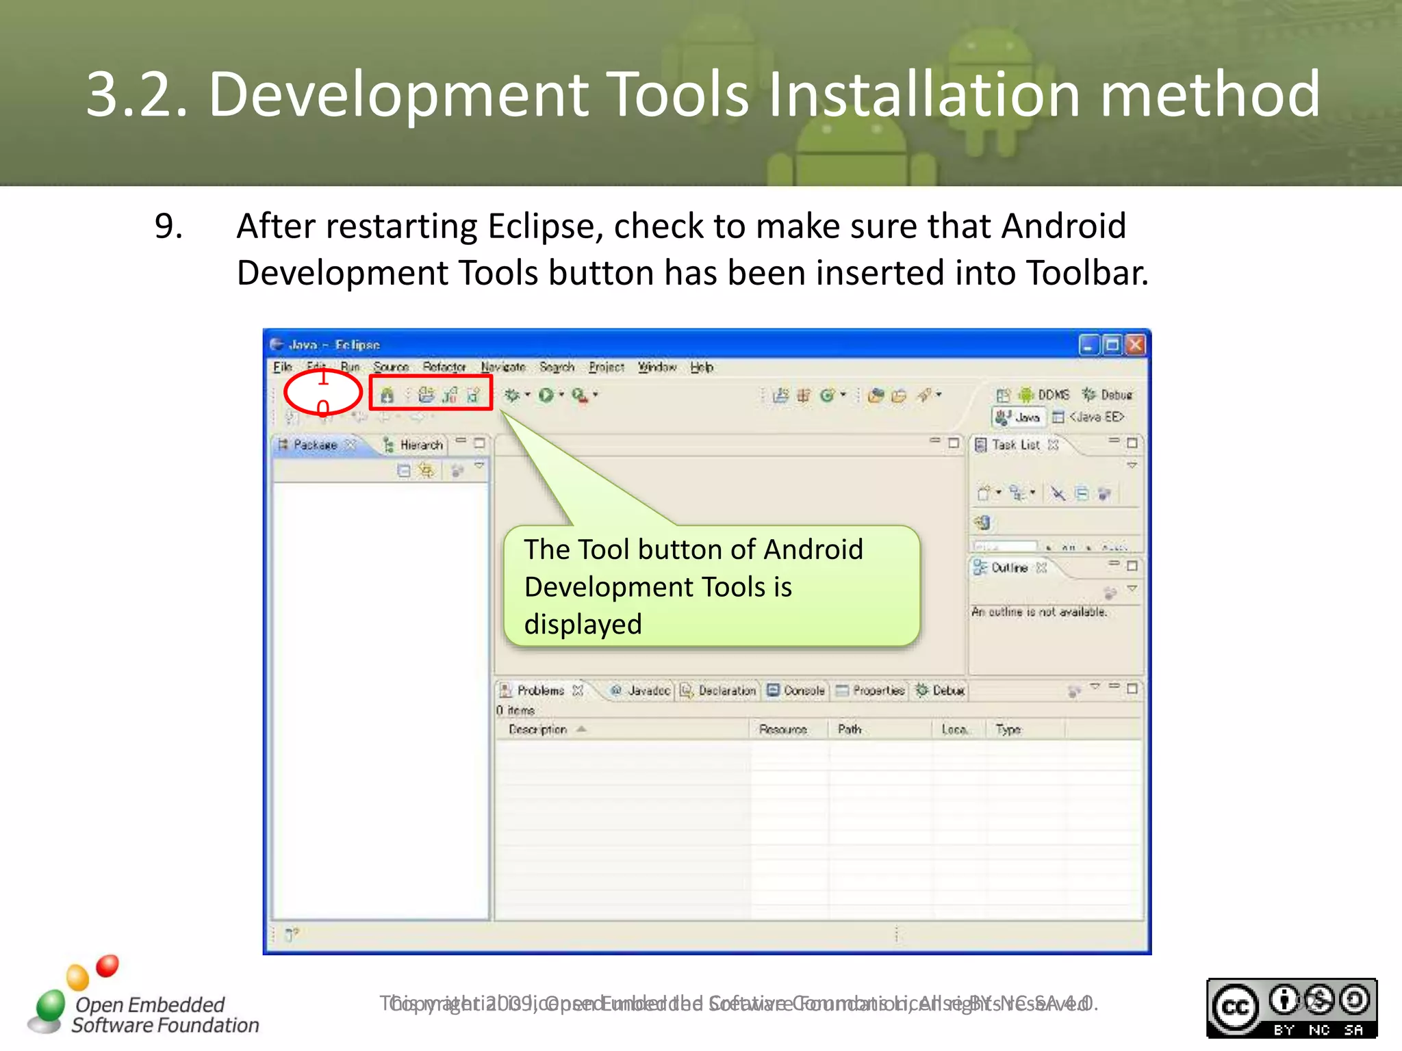Open the Search menu

click(557, 367)
